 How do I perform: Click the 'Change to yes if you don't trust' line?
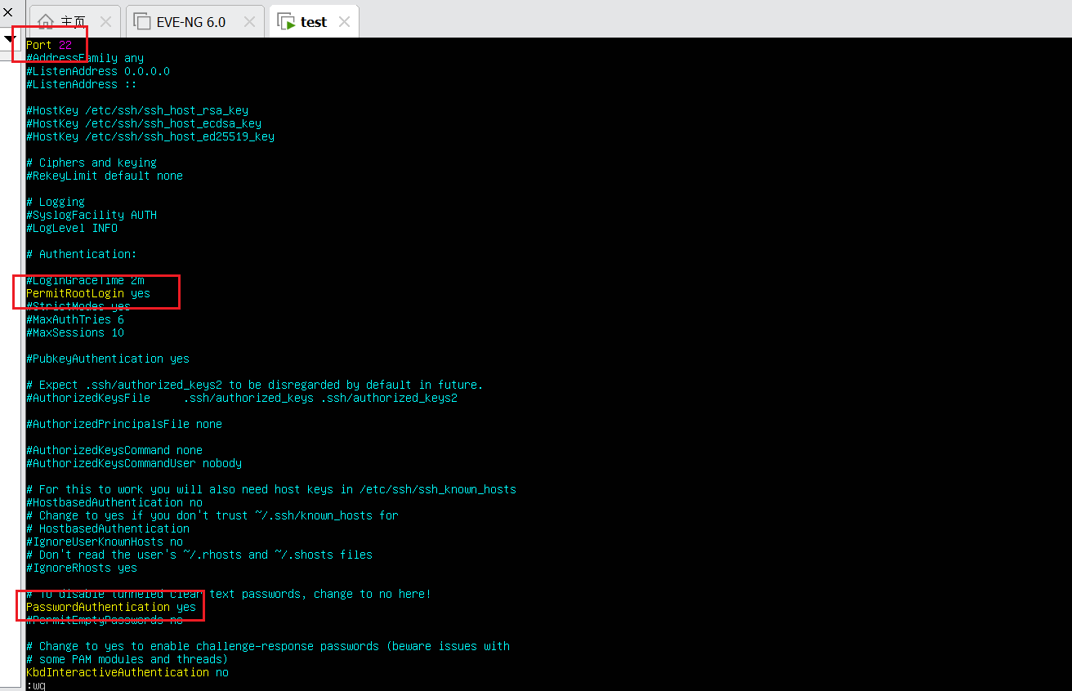212,515
